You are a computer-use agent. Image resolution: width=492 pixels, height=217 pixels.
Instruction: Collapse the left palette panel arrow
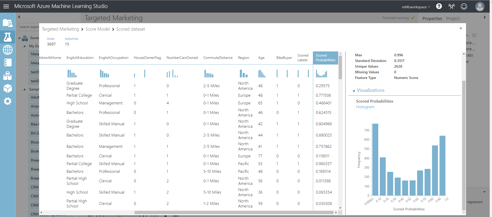pos(19,17)
